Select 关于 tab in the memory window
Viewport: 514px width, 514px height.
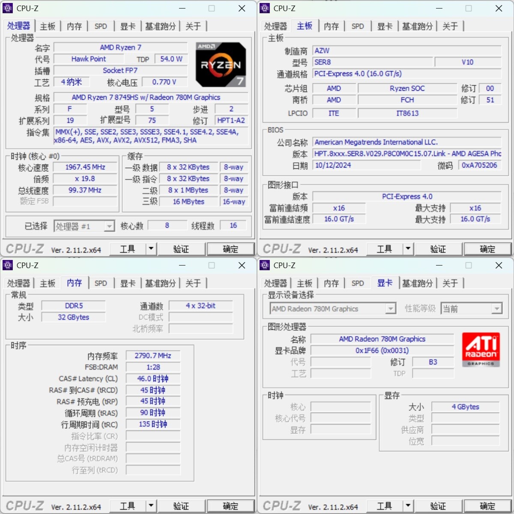pyautogui.click(x=193, y=283)
